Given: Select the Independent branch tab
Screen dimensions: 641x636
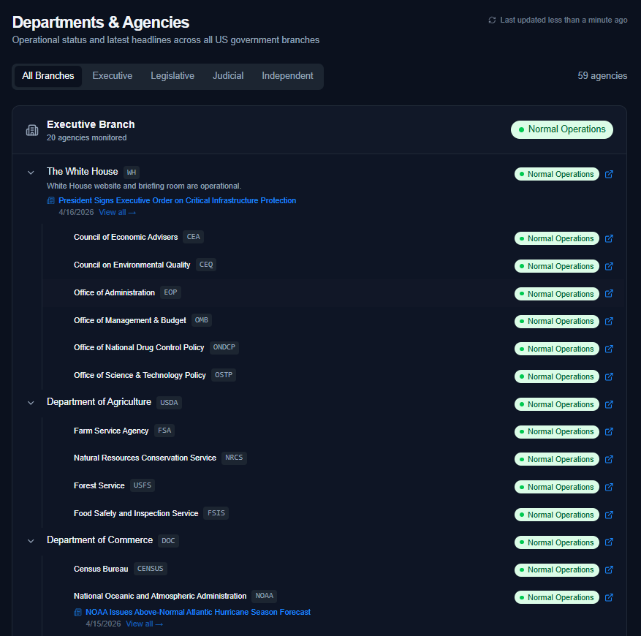Looking at the screenshot, I should (x=287, y=76).
